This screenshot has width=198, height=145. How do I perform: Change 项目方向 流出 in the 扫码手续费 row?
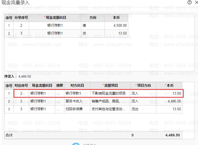(143, 109)
